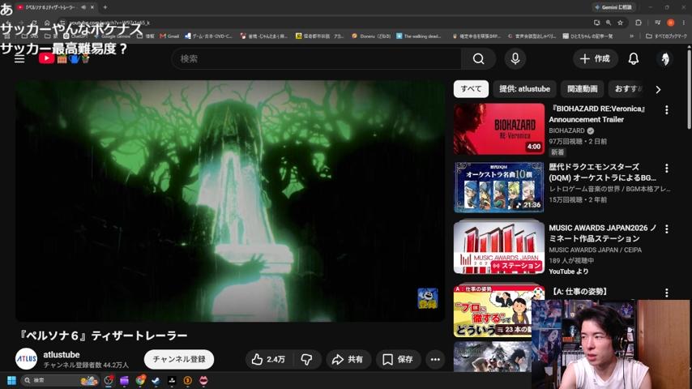The width and height of the screenshot is (692, 389).
Task: Open options menu for 【A: 仕事の姿勢】 playlist
Action: 666,293
